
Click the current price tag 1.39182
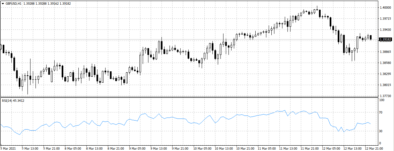click(x=385, y=40)
